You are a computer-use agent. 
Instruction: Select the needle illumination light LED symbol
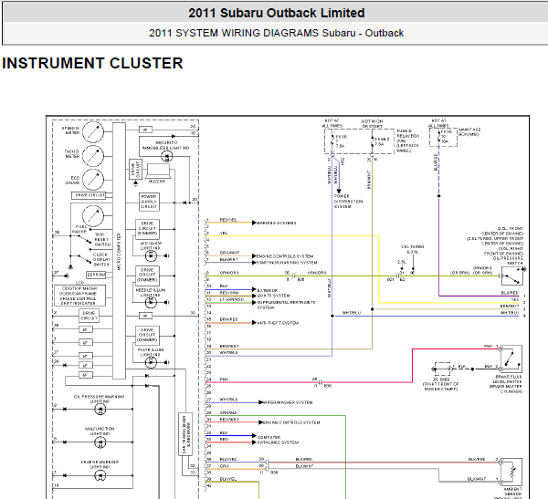tap(151, 302)
